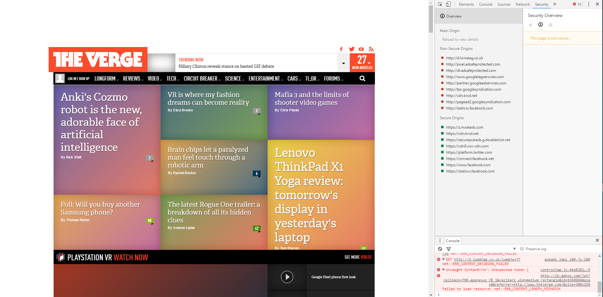Screen dimensions: 603x297
Task: Open the Lenovo ThinkPad X1 Yoga review
Action: 309,195
